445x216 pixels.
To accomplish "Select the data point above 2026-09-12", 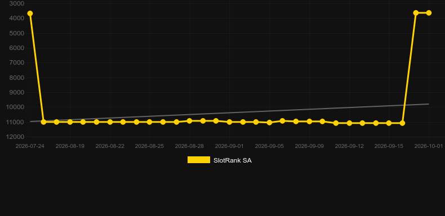I will (349, 123).
